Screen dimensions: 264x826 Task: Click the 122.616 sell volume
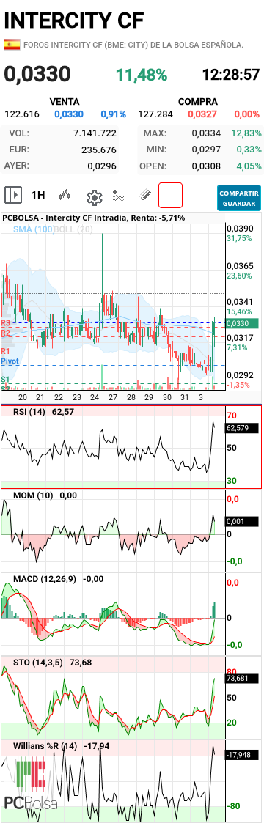pyautogui.click(x=22, y=114)
